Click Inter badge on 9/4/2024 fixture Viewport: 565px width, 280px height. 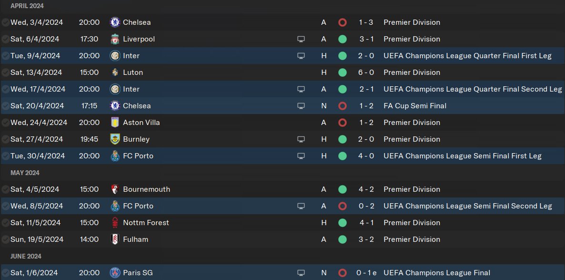(114, 56)
